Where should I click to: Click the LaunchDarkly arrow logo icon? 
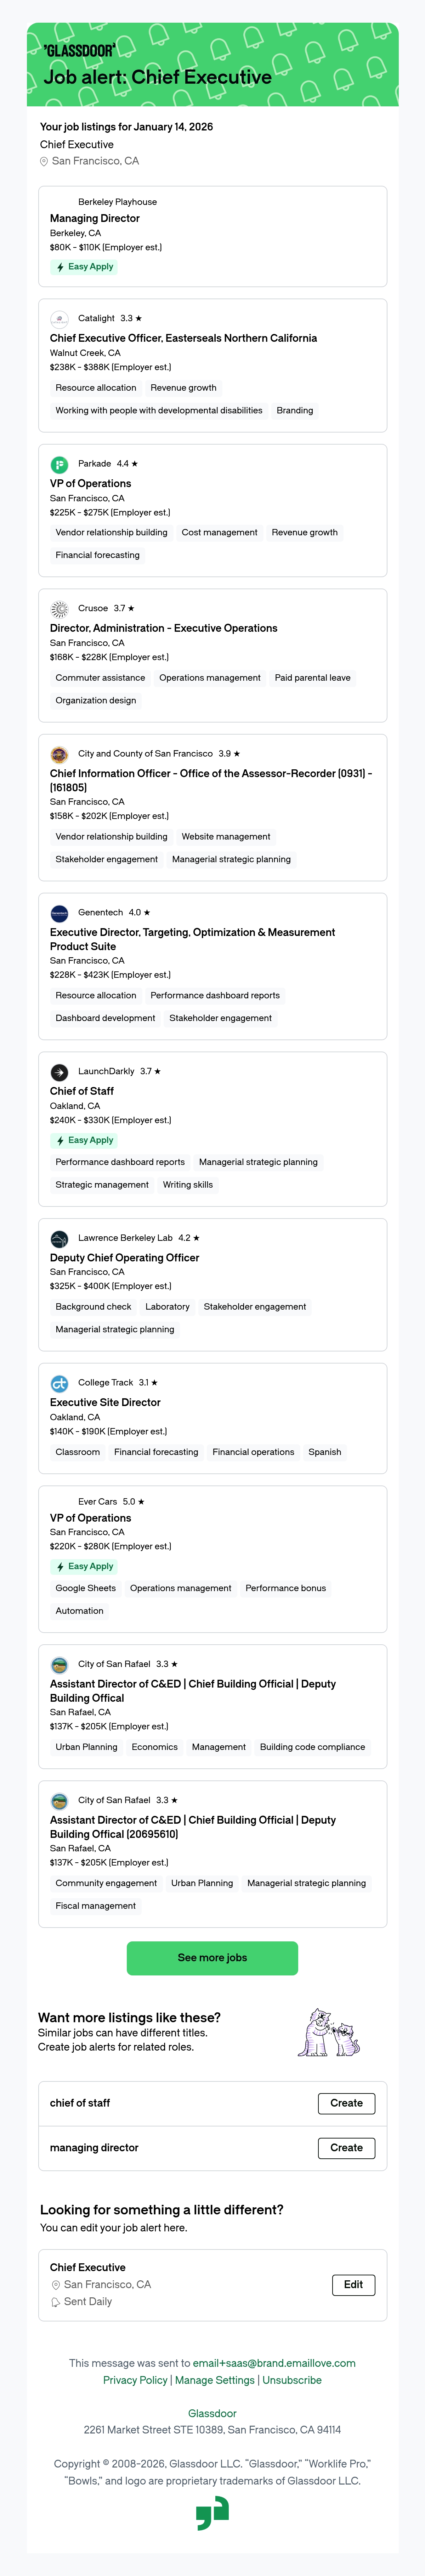point(59,1072)
